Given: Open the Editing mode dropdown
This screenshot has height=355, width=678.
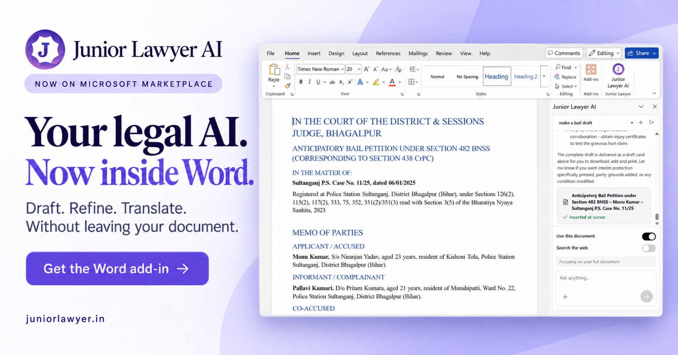Looking at the screenshot, I should pos(604,53).
